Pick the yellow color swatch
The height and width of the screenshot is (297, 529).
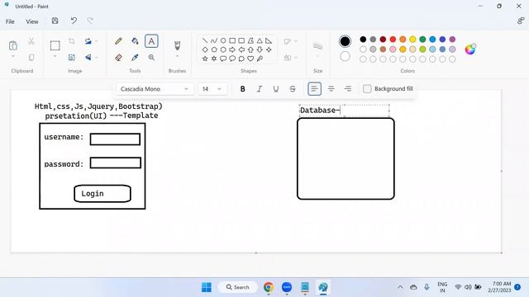click(412, 40)
